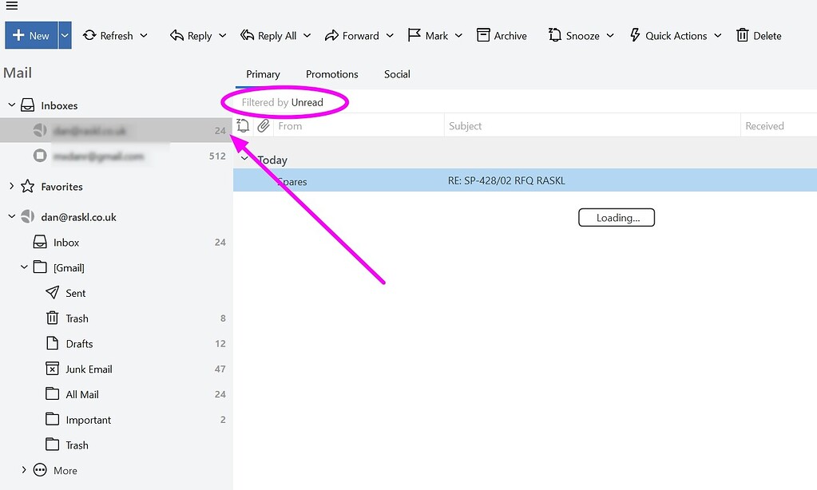Click the Forward button

coord(352,35)
